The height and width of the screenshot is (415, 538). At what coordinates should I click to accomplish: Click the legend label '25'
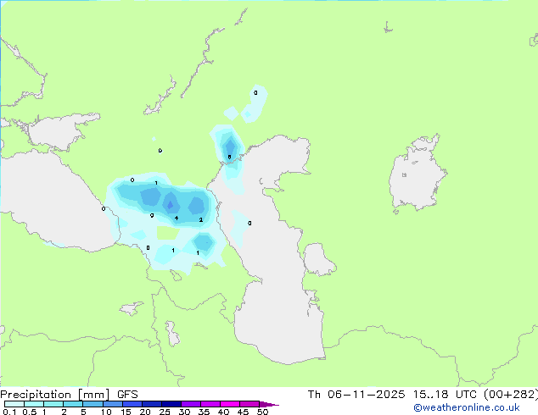tap(165, 412)
